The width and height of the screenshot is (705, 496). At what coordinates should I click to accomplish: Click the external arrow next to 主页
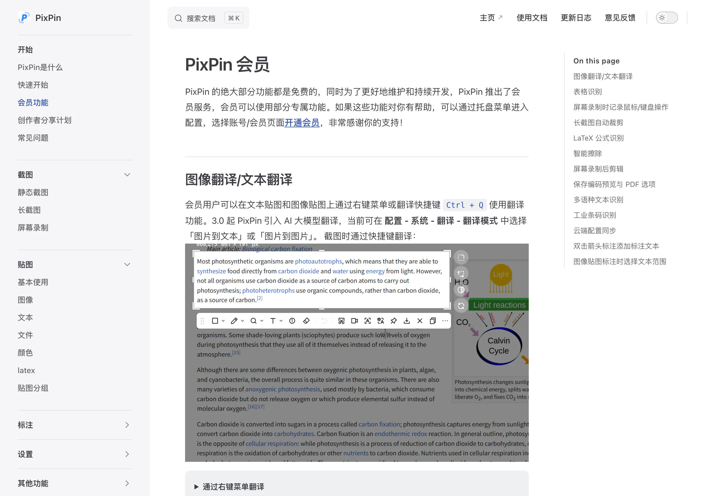point(500,18)
